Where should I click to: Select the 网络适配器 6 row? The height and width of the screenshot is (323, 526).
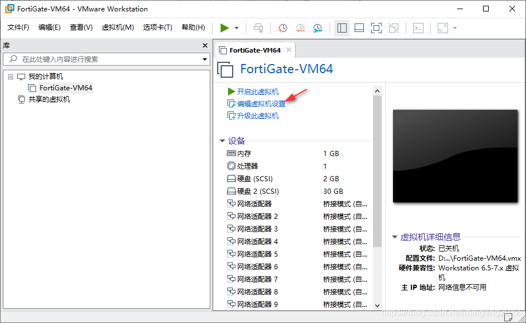coord(299,267)
